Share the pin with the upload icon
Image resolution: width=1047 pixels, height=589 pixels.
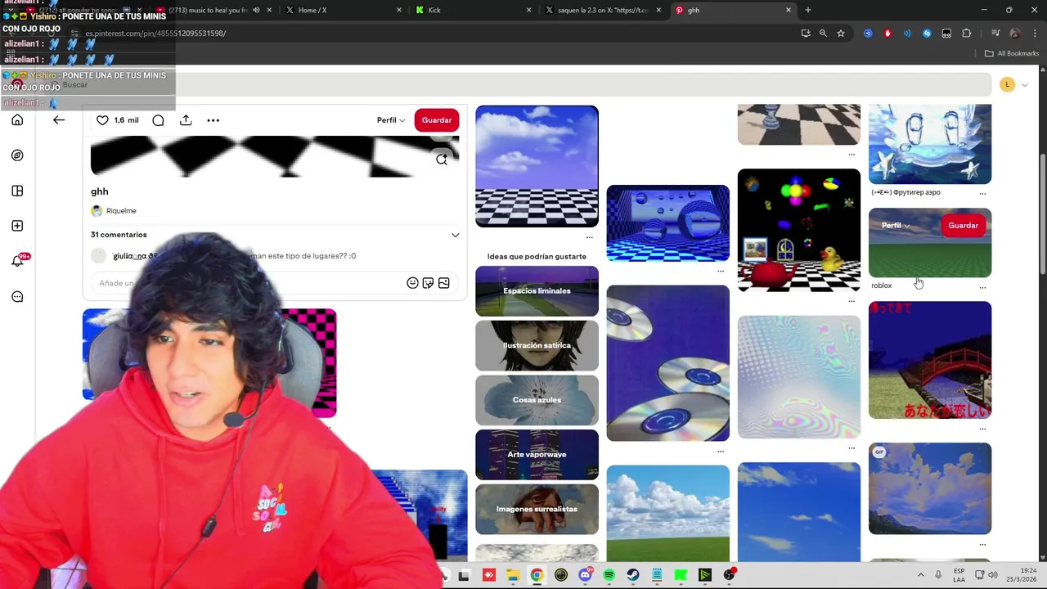click(x=186, y=120)
